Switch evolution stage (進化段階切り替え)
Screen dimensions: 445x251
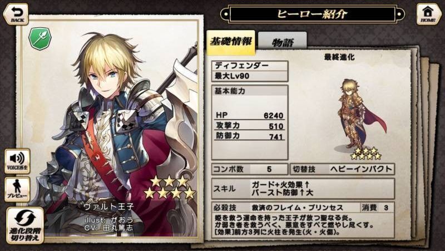click(25, 225)
